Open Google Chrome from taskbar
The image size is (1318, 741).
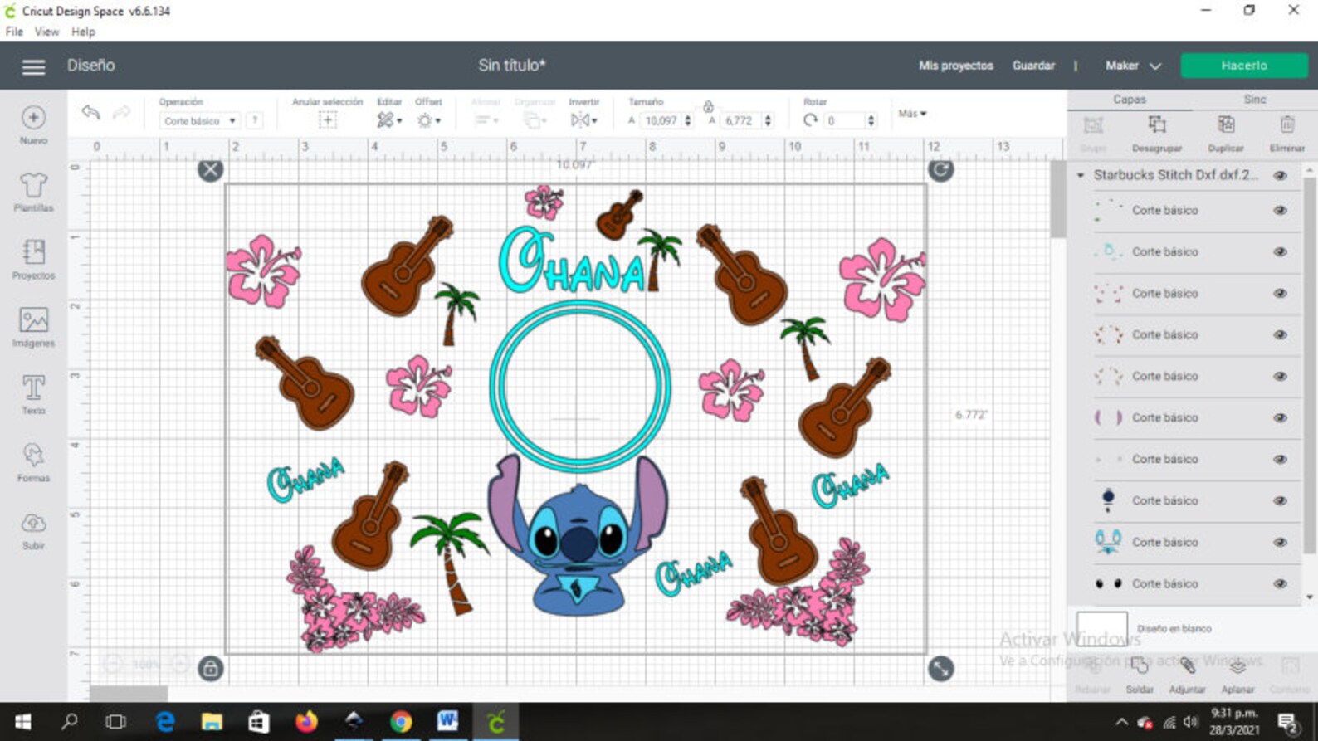click(x=401, y=722)
